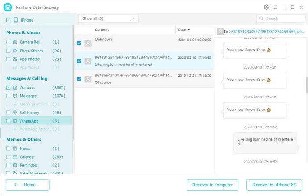Click the Camera Roll camera icon

(x=15, y=42)
